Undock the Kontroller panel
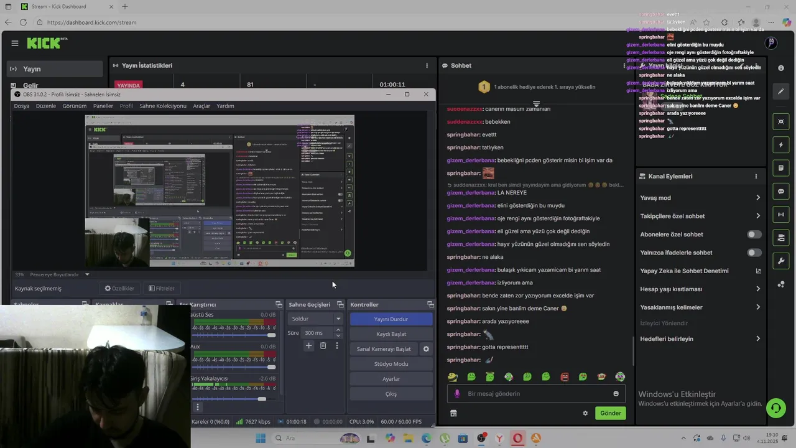Viewport: 796px width, 448px height. [x=430, y=304]
